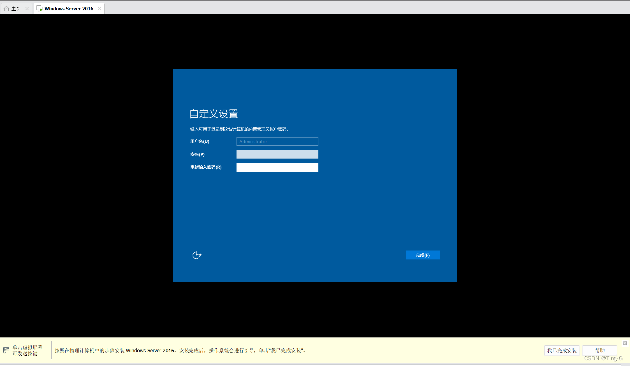
Task: Click the Administrator username field
Action: click(x=277, y=142)
